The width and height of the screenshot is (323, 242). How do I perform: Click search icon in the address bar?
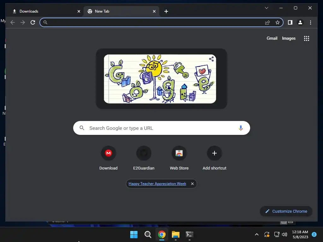click(45, 22)
